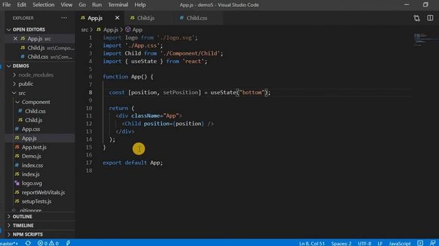Image resolution: width=439 pixels, height=246 pixels.
Task: Collapse the DEMO5 project section
Action: [21, 66]
